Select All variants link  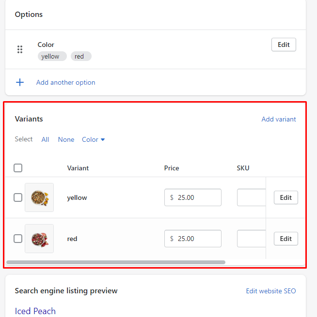point(45,139)
